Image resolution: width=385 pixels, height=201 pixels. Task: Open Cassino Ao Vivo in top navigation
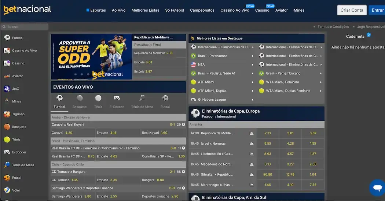pyautogui.click(x=235, y=10)
